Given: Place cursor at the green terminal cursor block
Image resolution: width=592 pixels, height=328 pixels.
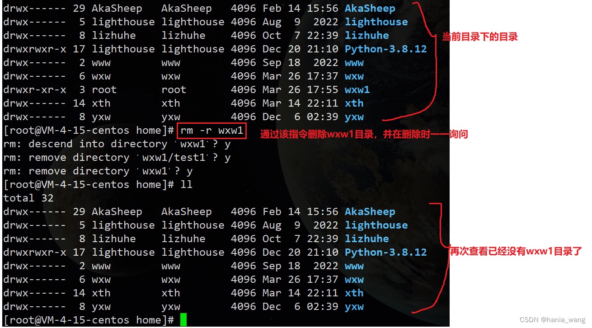Looking at the screenshot, I should click(x=183, y=320).
